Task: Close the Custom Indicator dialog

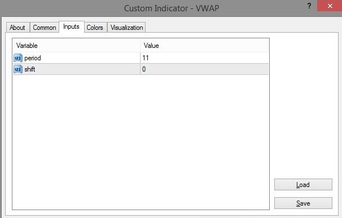Action: point(330,6)
